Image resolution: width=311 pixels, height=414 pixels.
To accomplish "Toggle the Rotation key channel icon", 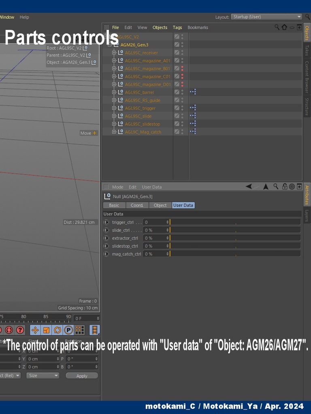I will [x=58, y=330].
